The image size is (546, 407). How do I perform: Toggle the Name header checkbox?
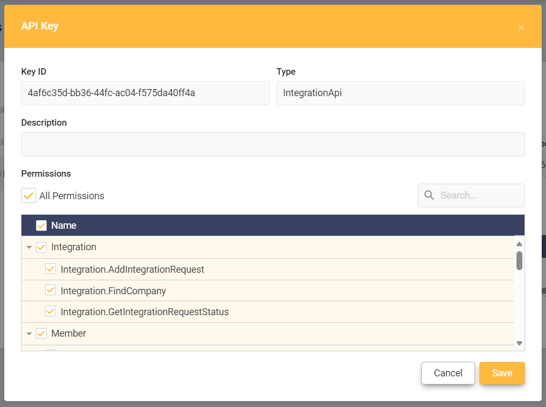tap(41, 225)
